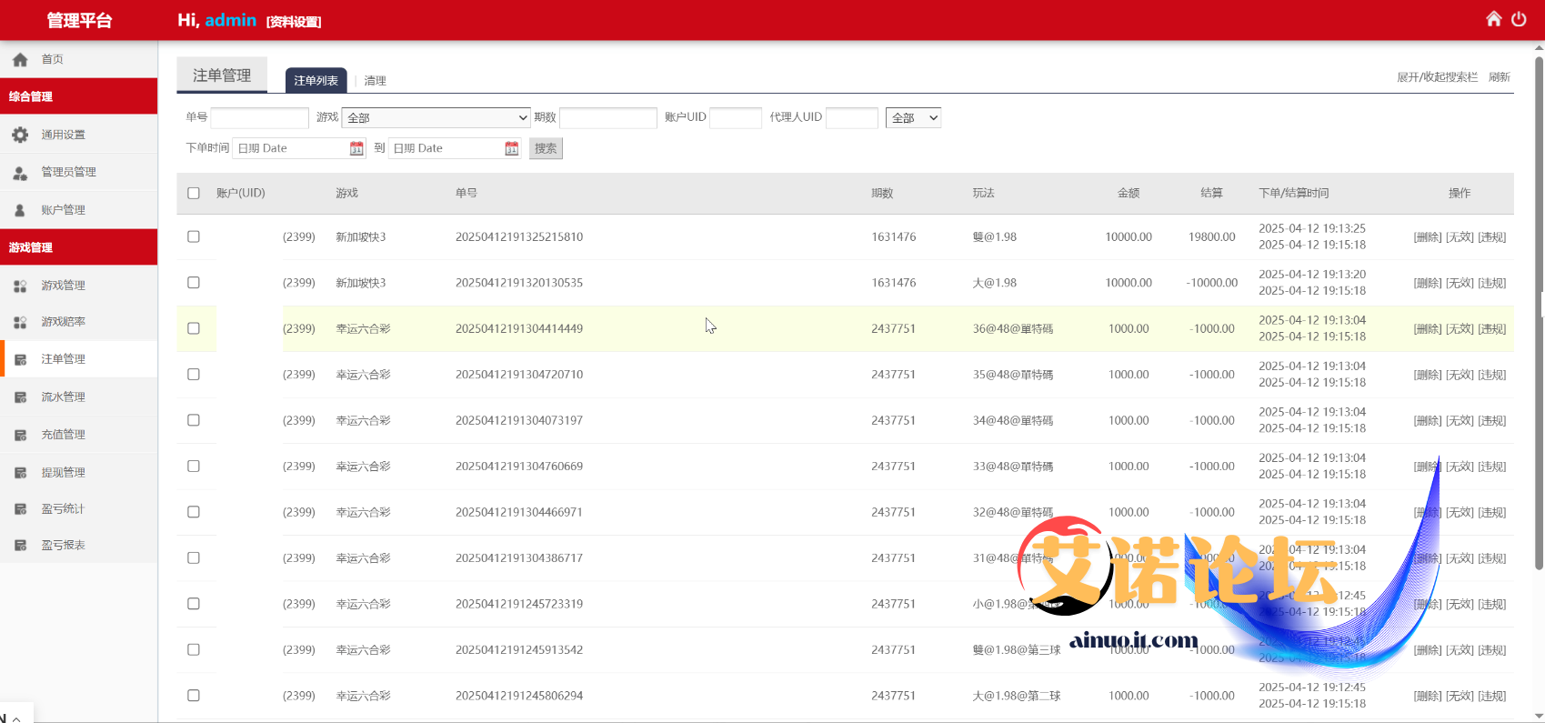Image resolution: width=1545 pixels, height=723 pixels.
Task: Click the 单号 order number input field
Action: tap(259, 117)
